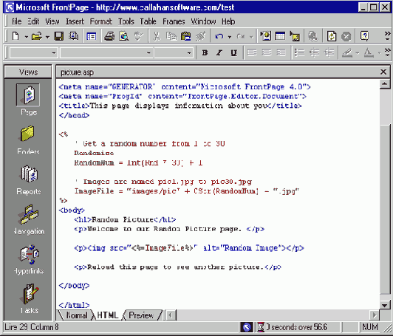Switch to the Preview tab
This screenshot has height=336, width=393.
click(x=141, y=315)
